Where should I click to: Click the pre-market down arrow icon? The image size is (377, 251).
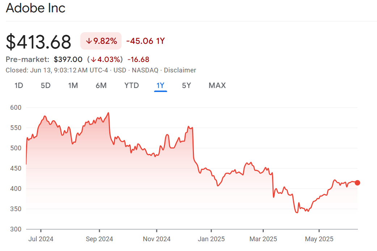coord(93,59)
